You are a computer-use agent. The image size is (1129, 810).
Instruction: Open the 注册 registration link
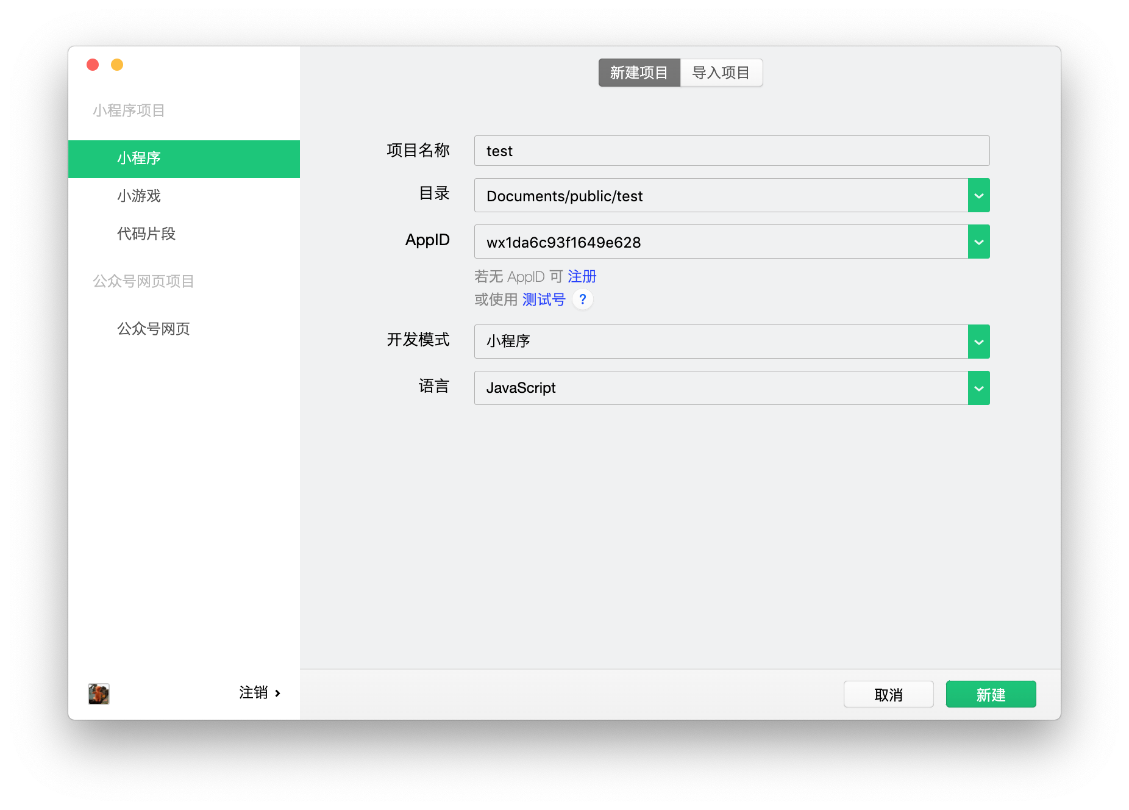[582, 276]
